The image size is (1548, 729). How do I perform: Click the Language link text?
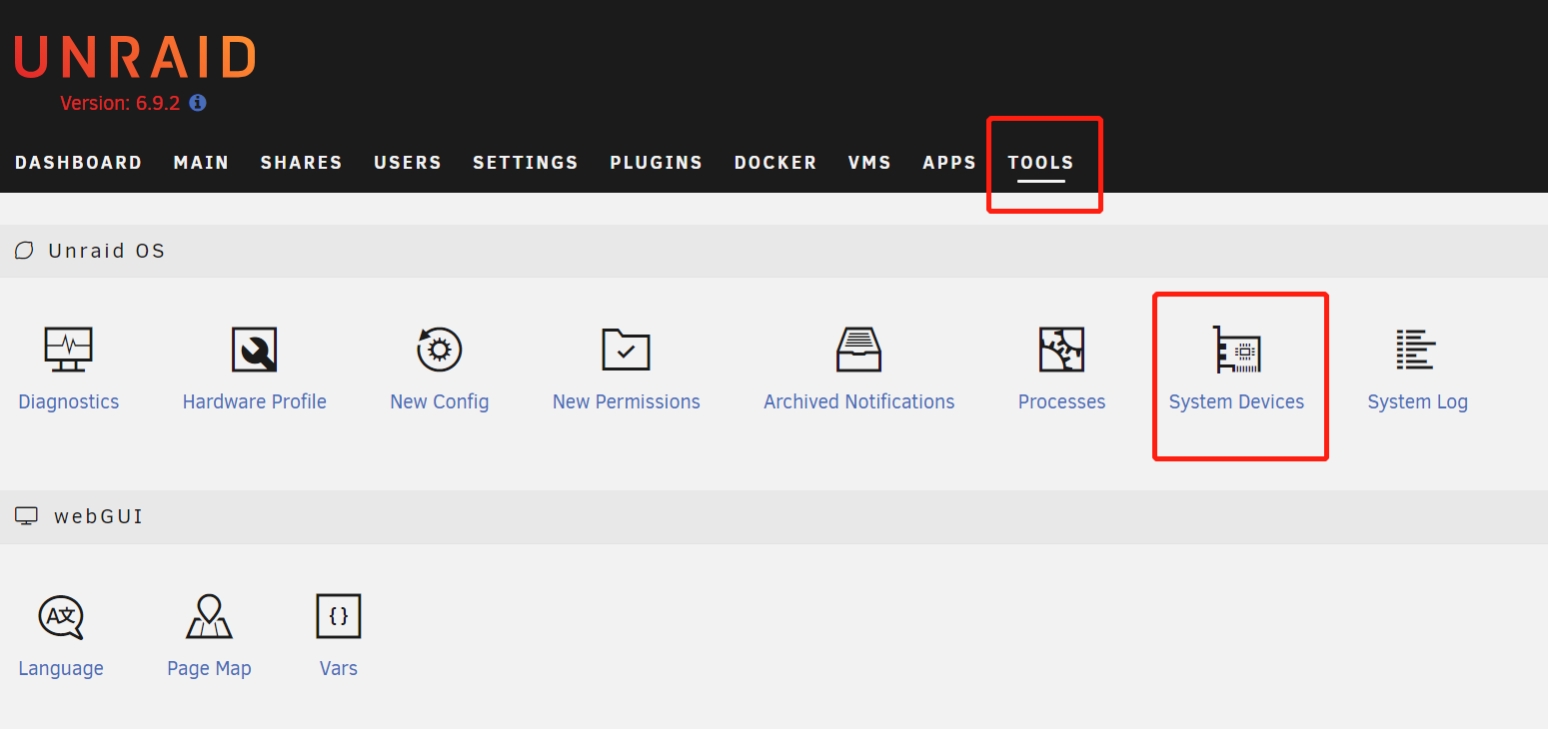(61, 668)
